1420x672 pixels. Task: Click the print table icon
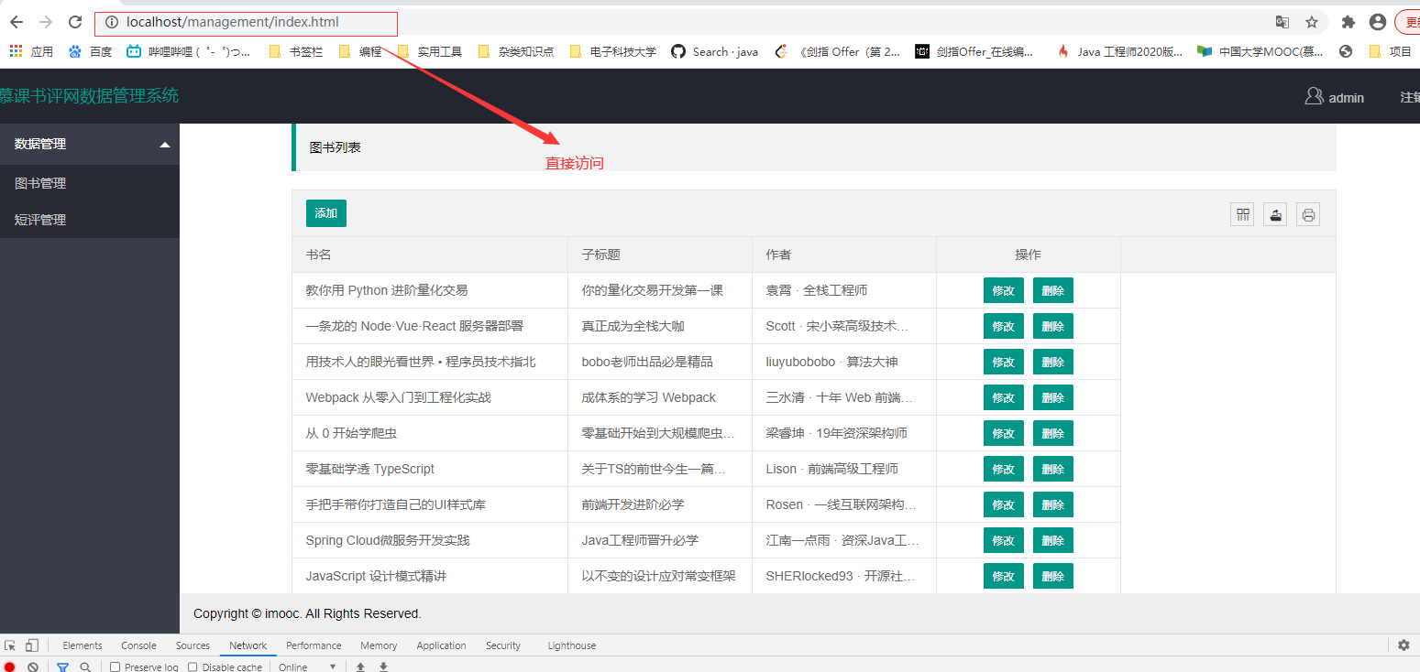click(x=1308, y=214)
